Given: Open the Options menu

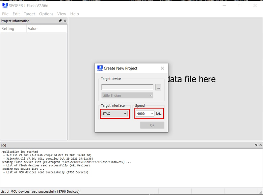Looking at the screenshot, I should 46,14.
